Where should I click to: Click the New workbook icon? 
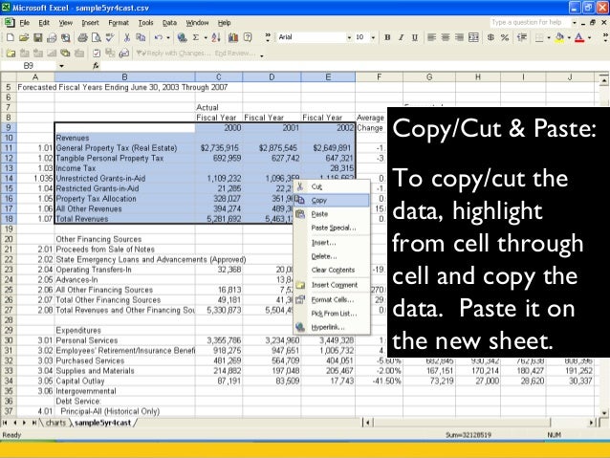8,38
